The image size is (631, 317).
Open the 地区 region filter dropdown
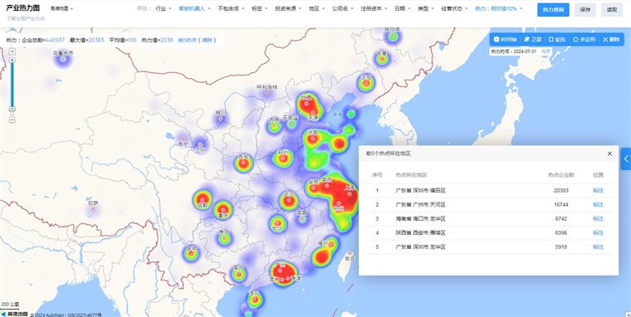coord(316,8)
